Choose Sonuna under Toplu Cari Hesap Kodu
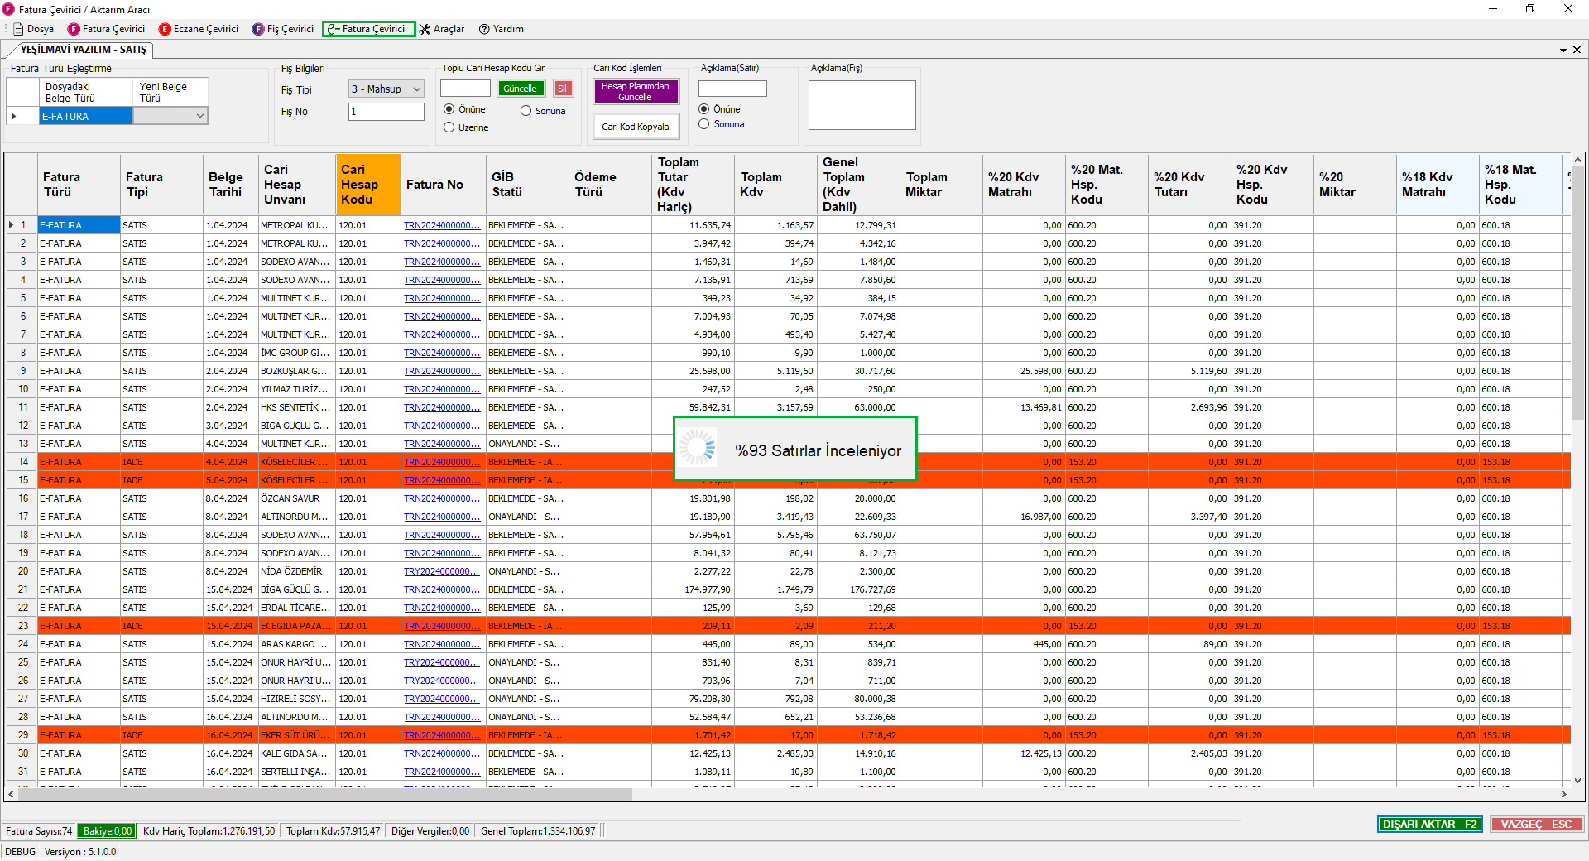 click(x=526, y=111)
